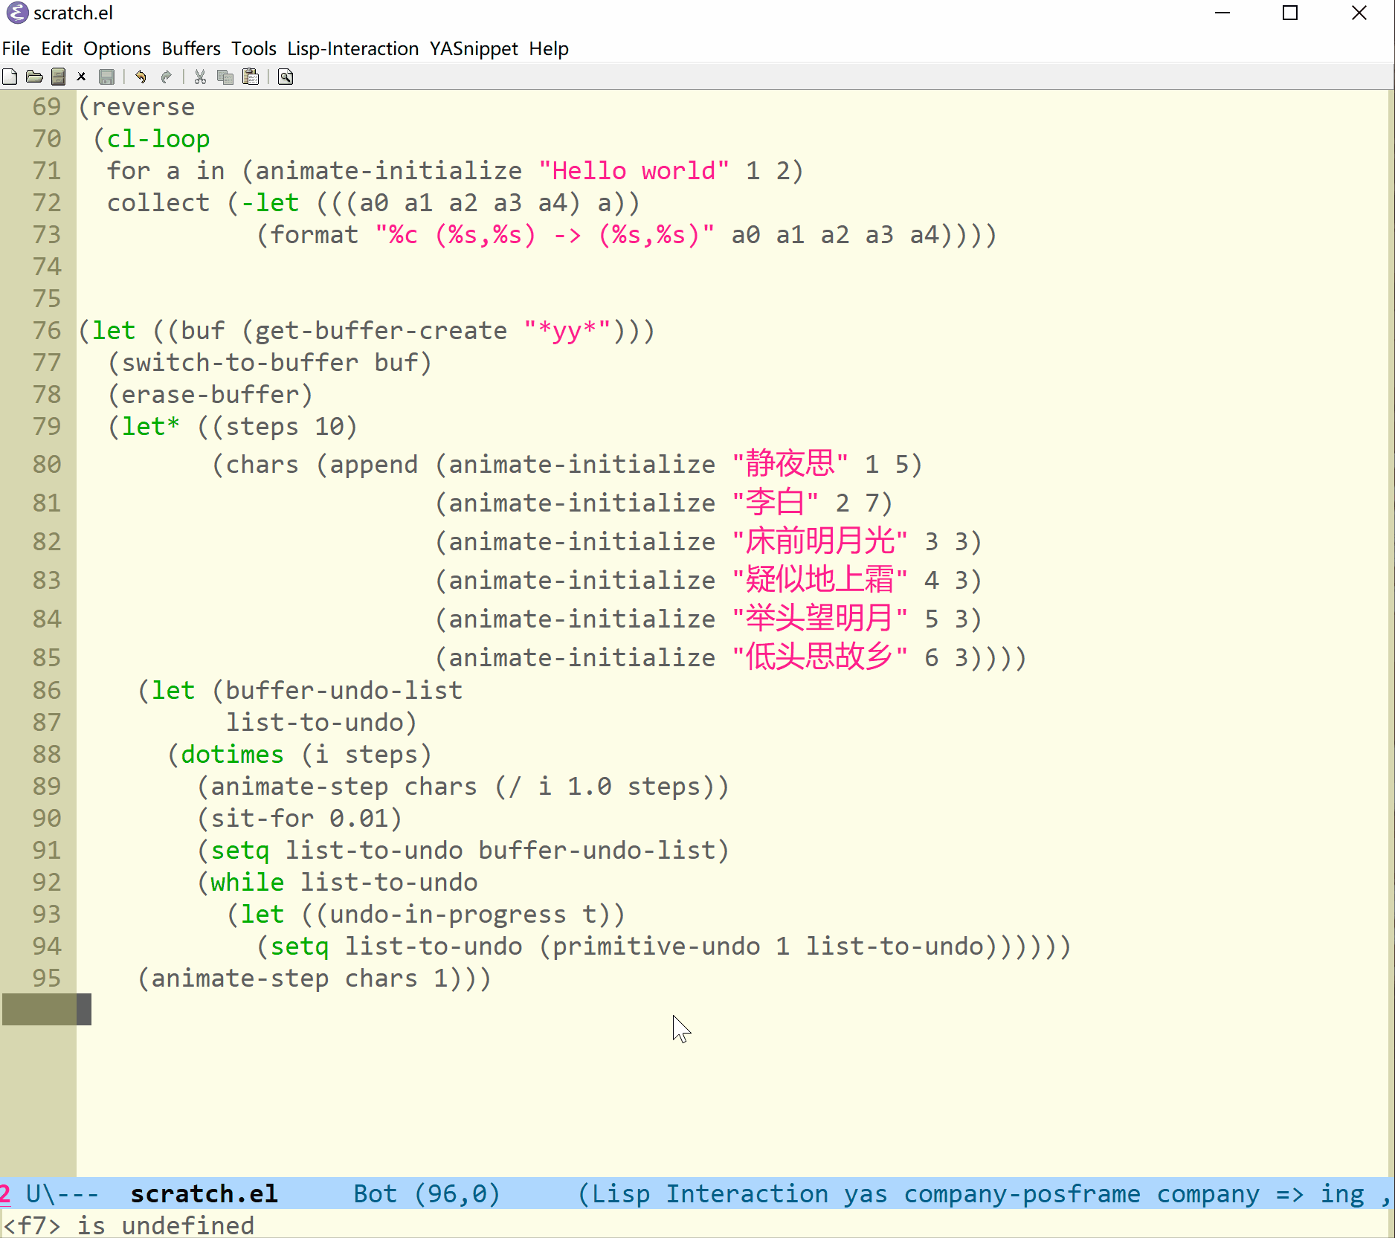The image size is (1395, 1238).
Task: Click the line 76 number in the gutter
Action: click(x=46, y=331)
